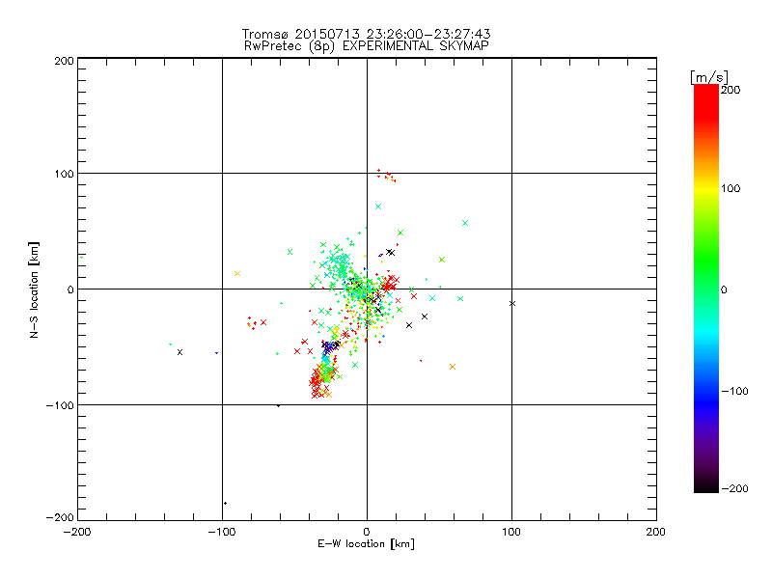Click the y-axis '0' tick label
Image resolution: width=772 pixels, height=579 pixels.
pyautogui.click(x=70, y=289)
